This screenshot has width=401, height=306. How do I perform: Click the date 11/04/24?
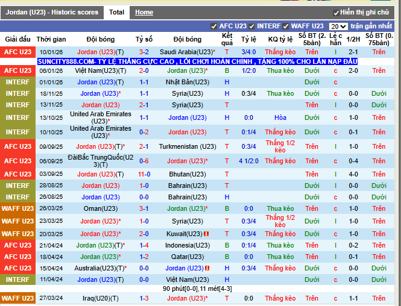point(51,279)
